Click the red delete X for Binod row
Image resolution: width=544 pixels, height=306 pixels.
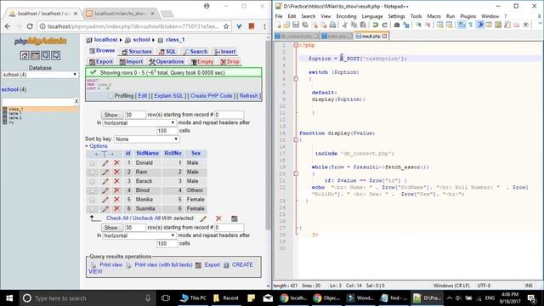point(116,190)
